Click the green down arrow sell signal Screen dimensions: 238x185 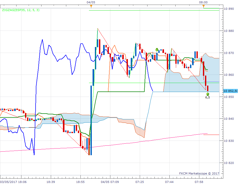[157, 50]
